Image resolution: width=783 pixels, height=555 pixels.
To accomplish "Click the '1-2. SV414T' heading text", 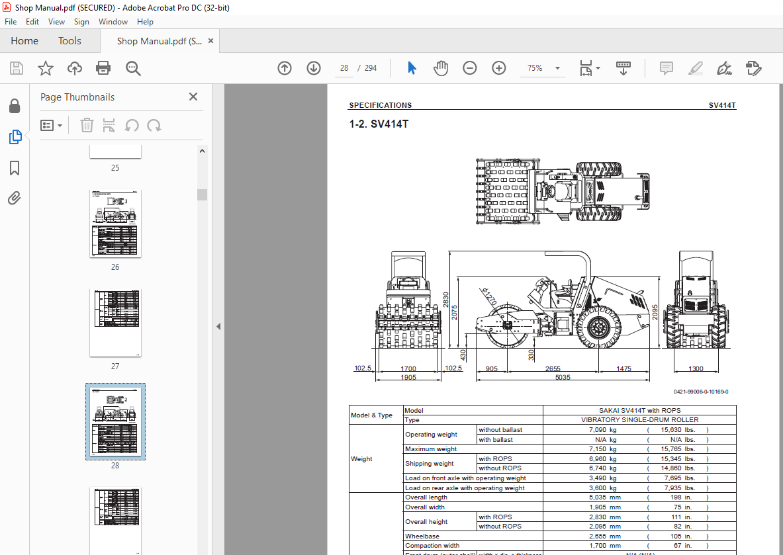I will 379,124.
